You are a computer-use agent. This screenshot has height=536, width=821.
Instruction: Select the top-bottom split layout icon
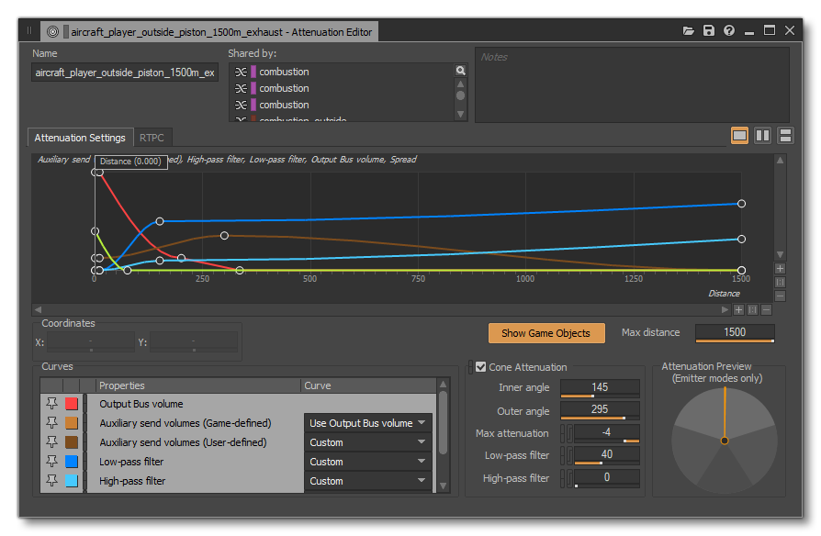[785, 136]
